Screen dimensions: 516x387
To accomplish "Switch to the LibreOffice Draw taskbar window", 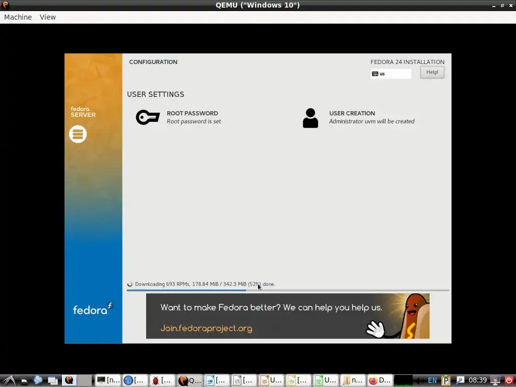I will tap(298, 380).
